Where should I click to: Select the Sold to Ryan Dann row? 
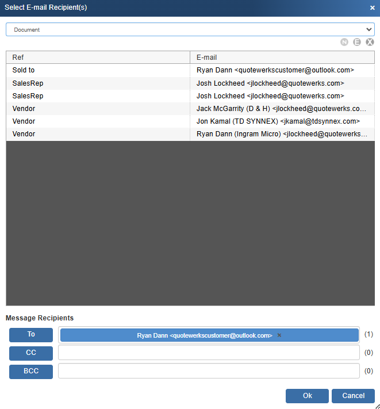(190, 70)
